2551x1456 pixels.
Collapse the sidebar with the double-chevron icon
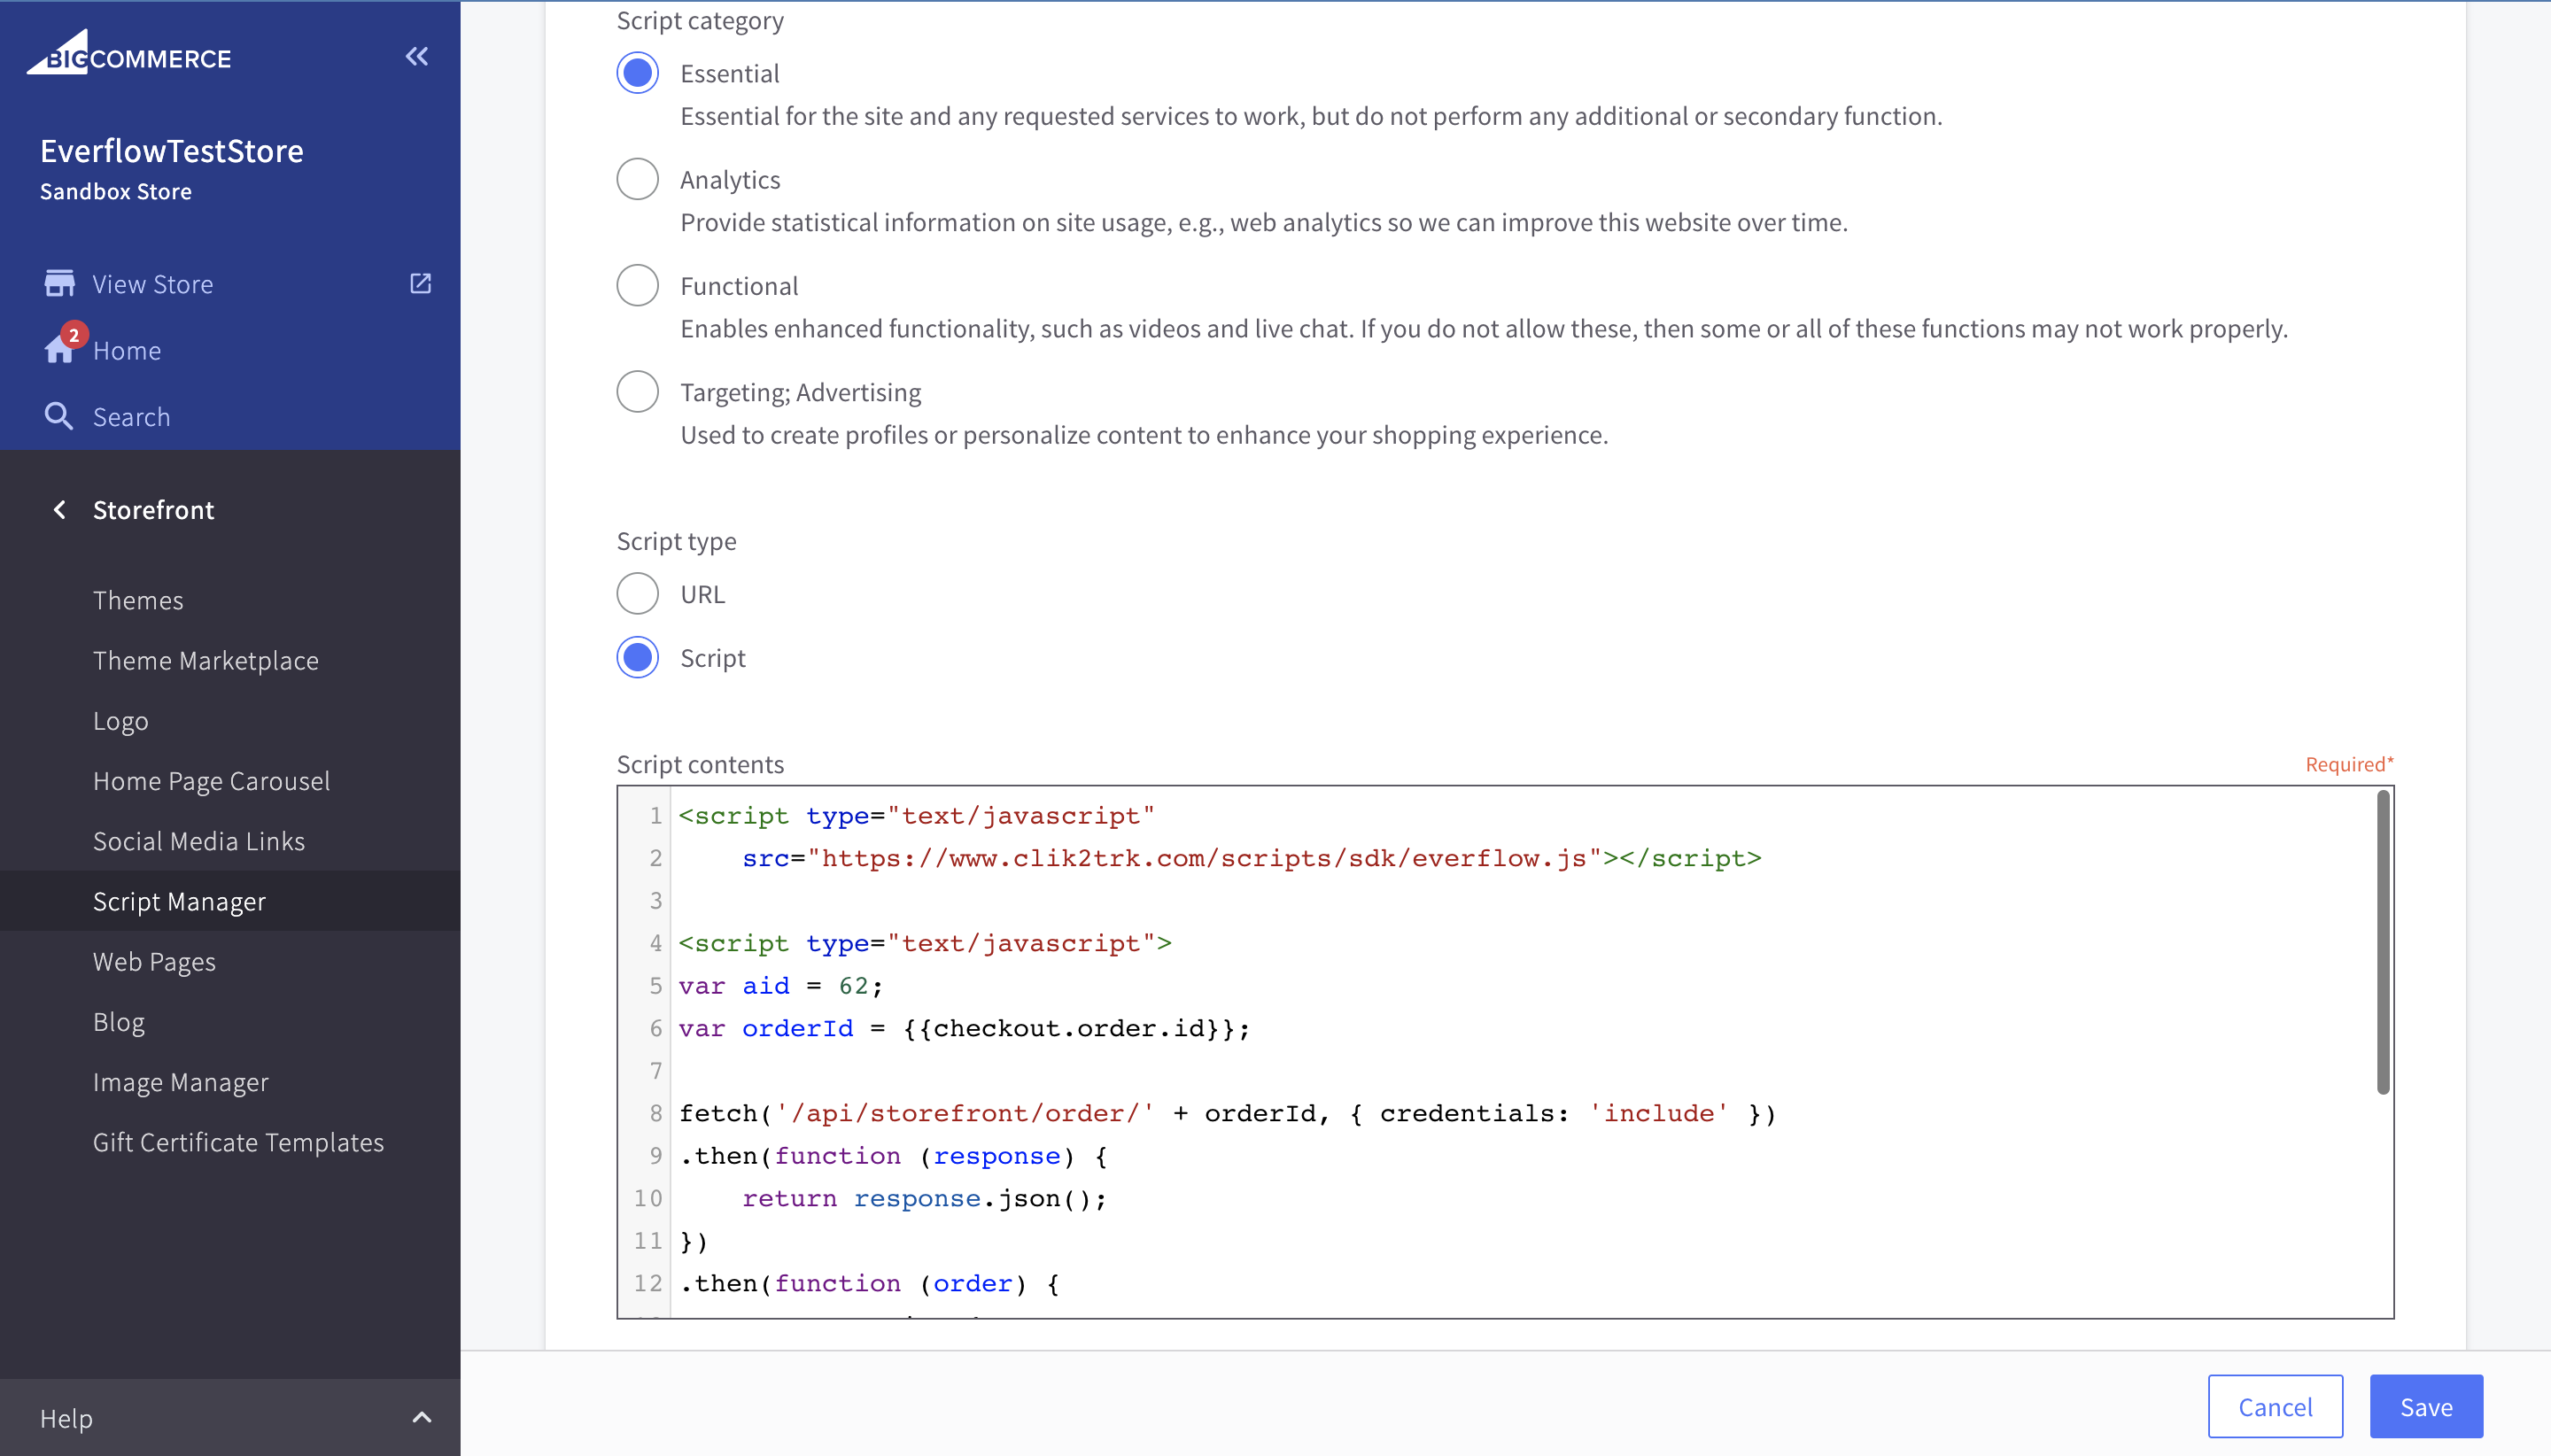pyautogui.click(x=417, y=56)
